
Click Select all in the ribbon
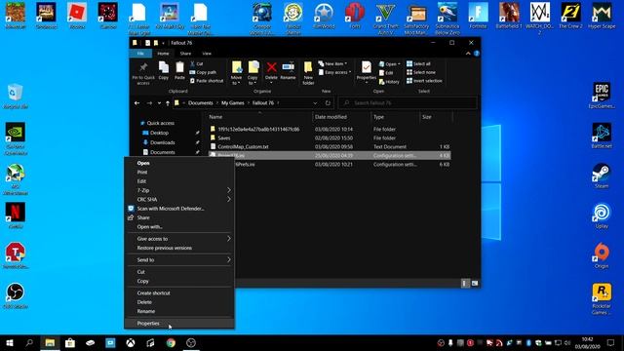[x=418, y=63]
